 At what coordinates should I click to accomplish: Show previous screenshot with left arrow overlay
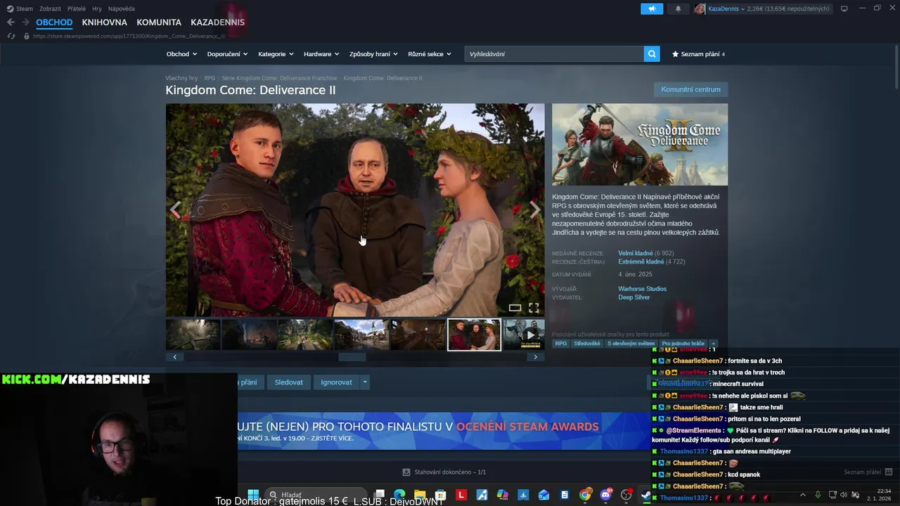(x=175, y=209)
